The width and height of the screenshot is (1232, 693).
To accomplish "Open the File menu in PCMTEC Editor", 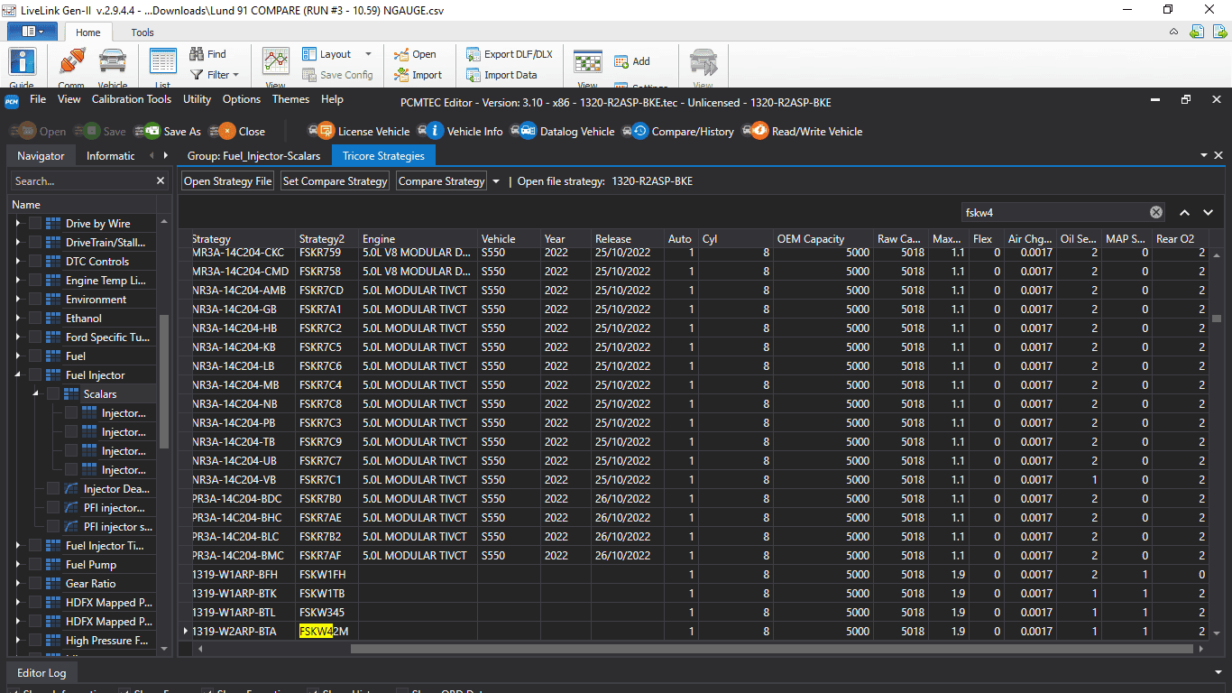I will [38, 99].
